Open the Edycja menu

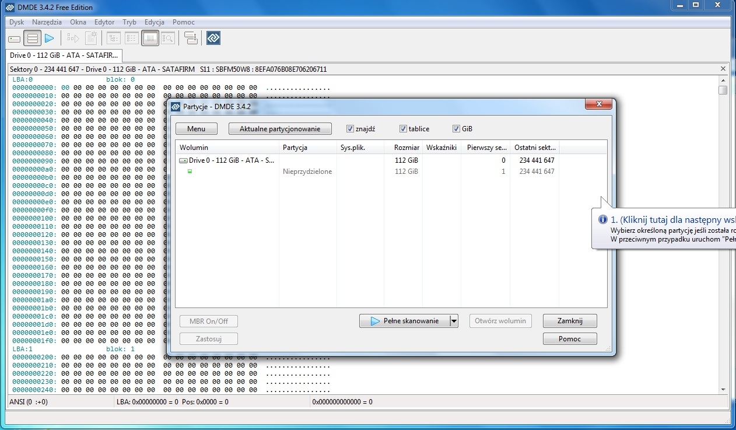pos(155,22)
